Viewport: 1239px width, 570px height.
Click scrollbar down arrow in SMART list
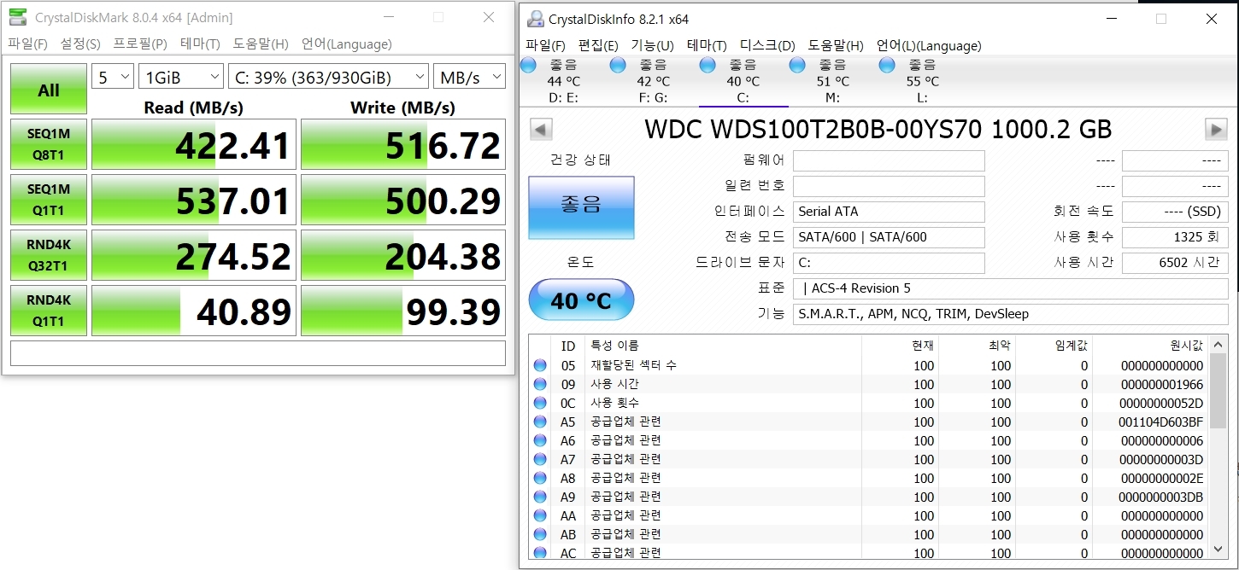tap(1218, 550)
